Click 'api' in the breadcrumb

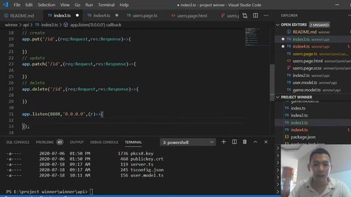pyautogui.click(x=26, y=25)
